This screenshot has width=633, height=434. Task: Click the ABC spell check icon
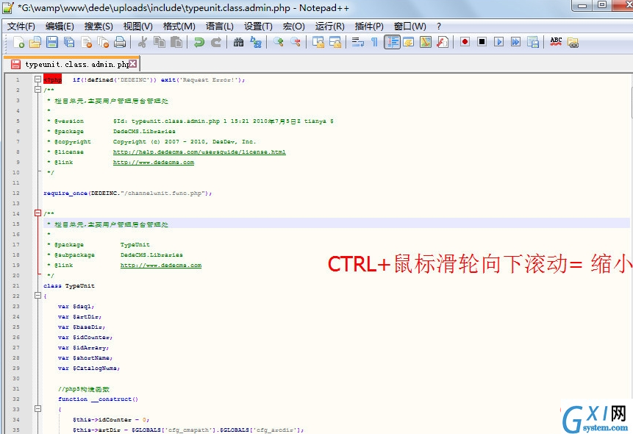tap(556, 42)
